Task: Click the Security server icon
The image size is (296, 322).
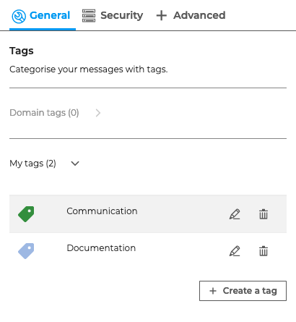Action: coord(89,16)
